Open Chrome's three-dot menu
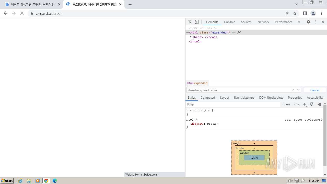This screenshot has width=327, height=184. click(321, 13)
